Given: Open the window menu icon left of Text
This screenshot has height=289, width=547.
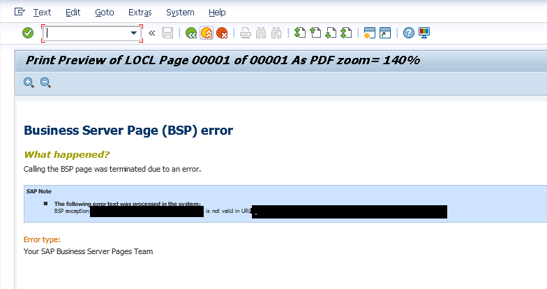Looking at the screenshot, I should point(20,12).
